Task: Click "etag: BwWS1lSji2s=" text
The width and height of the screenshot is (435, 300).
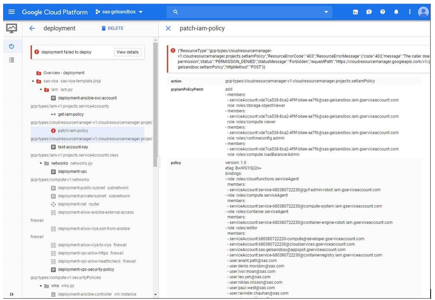Action: coord(243,168)
